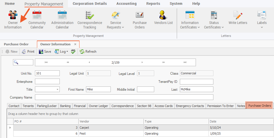Viewport: 274px width, 138px height.
Task: Click the Enterphone field
Action: (x=47, y=81)
